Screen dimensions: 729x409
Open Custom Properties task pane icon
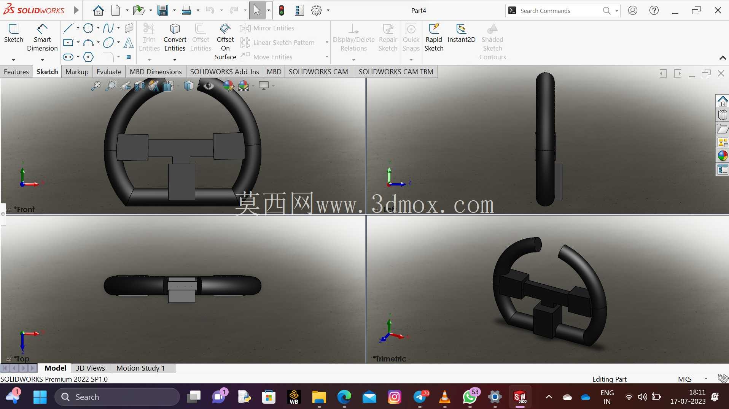pyautogui.click(x=723, y=170)
